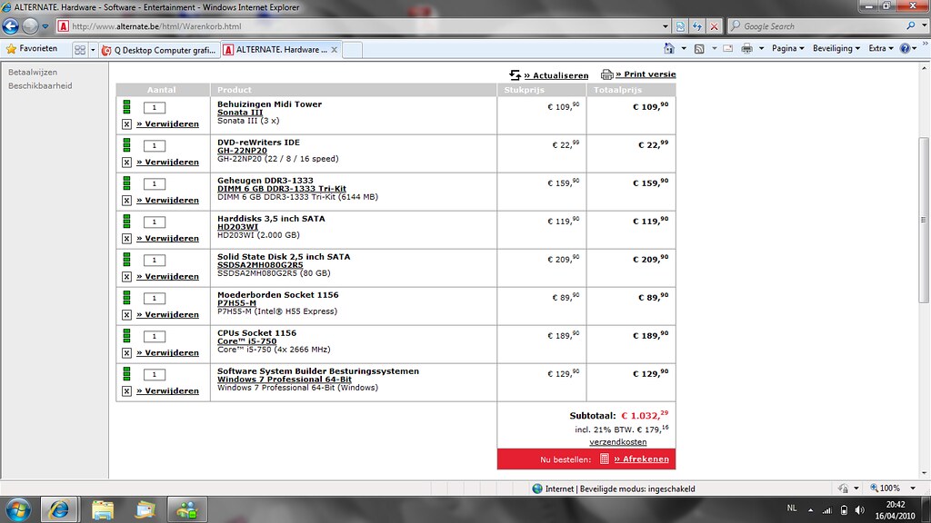
Task: Click the Windows Start button
Action: point(18,509)
